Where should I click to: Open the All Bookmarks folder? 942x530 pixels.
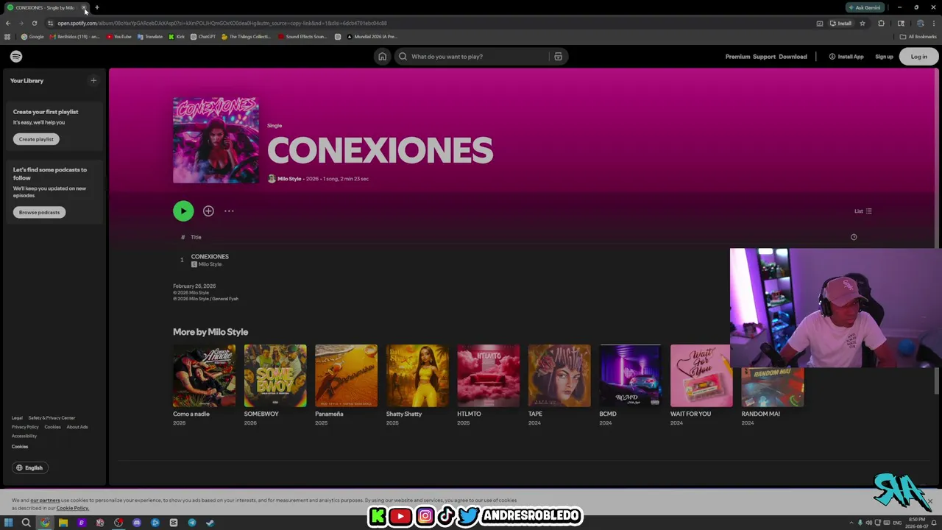click(x=918, y=37)
